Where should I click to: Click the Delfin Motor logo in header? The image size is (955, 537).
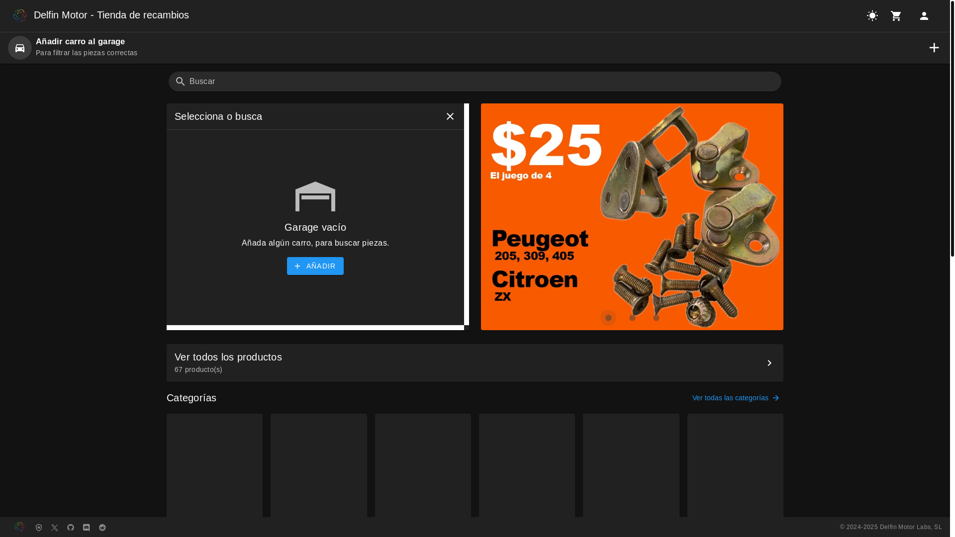(x=20, y=15)
